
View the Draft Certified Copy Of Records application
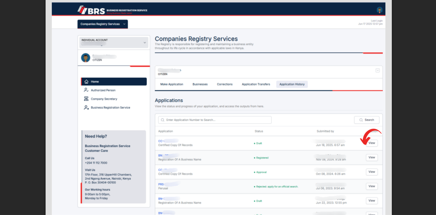[372, 143]
